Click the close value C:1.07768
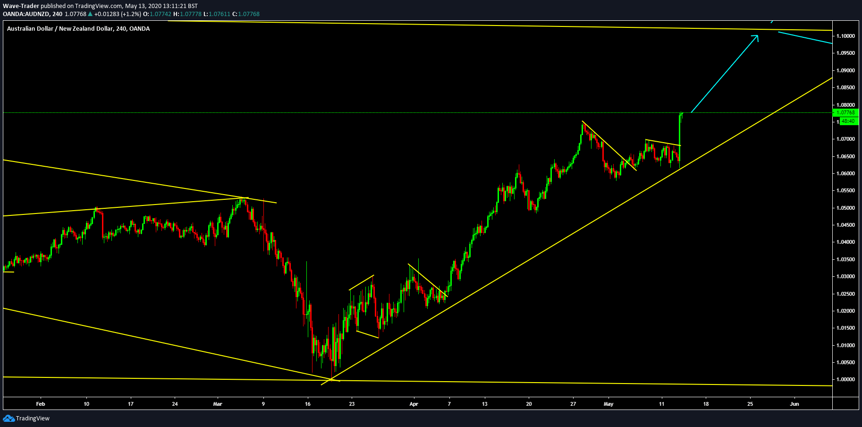 tap(246, 14)
